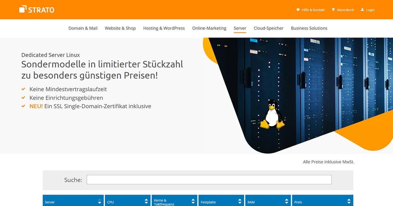Viewport: 393px width, 206px height.
Task: Open the Hosting & WordPress menu
Action: tap(164, 28)
